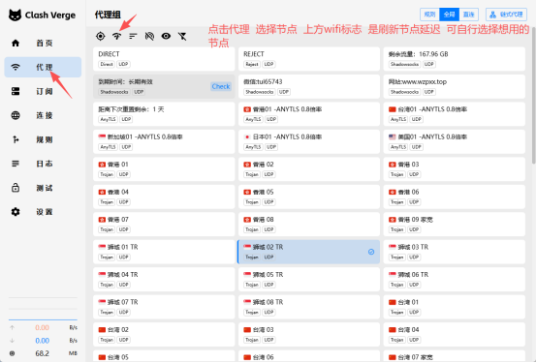Click the upload arrow speed indicator
Screen dimensions: 537x363
pos(13,328)
